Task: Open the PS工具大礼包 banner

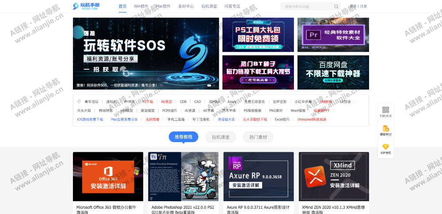Action: 258,35
